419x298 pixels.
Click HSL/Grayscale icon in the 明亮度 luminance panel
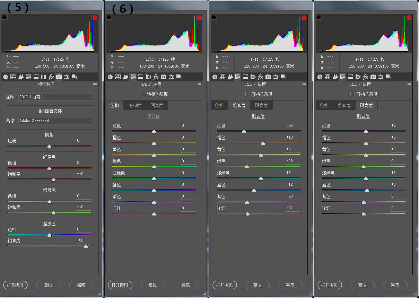coord(343,77)
